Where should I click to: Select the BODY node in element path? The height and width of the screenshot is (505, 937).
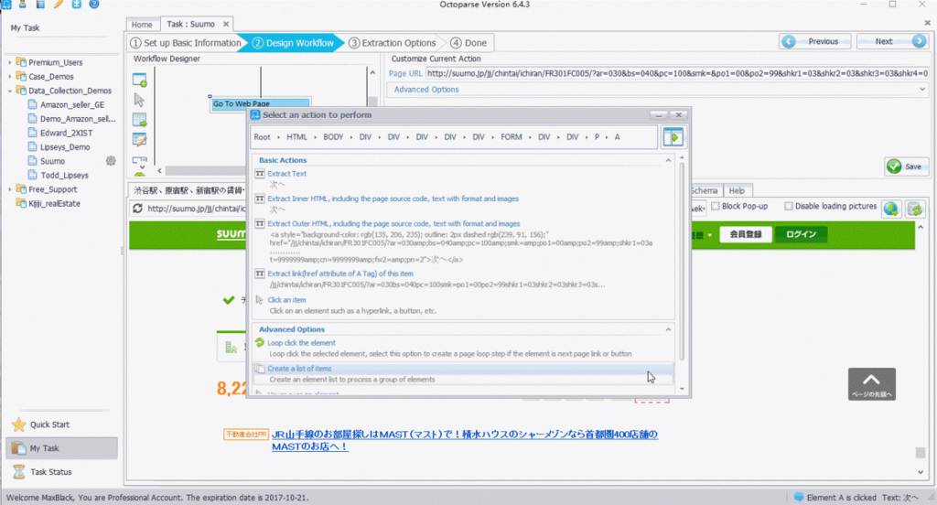tap(333, 137)
